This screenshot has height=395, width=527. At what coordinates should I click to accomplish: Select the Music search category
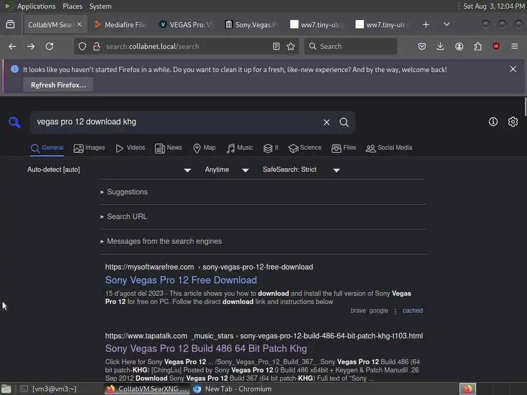(240, 148)
